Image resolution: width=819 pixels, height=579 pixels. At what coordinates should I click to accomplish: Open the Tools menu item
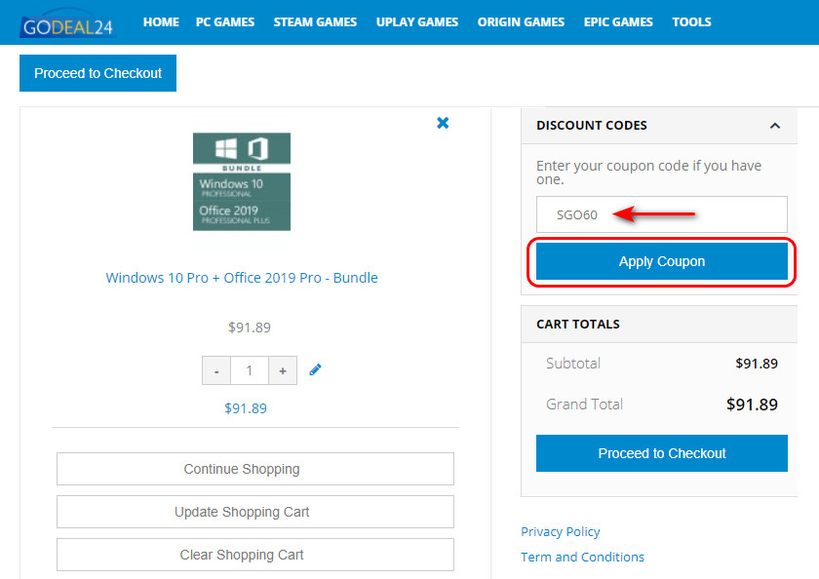(691, 21)
